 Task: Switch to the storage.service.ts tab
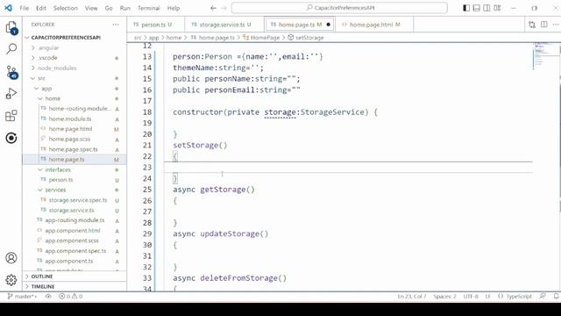(x=224, y=25)
